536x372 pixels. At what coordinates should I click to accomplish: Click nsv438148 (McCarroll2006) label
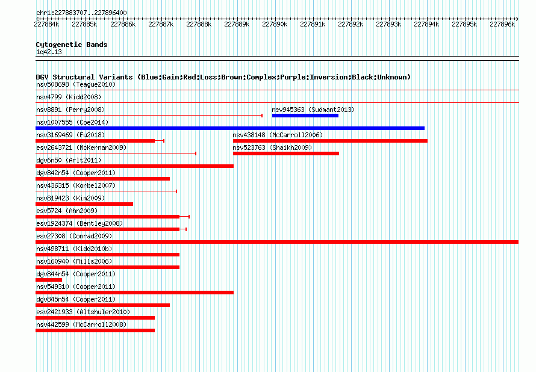coord(278,135)
